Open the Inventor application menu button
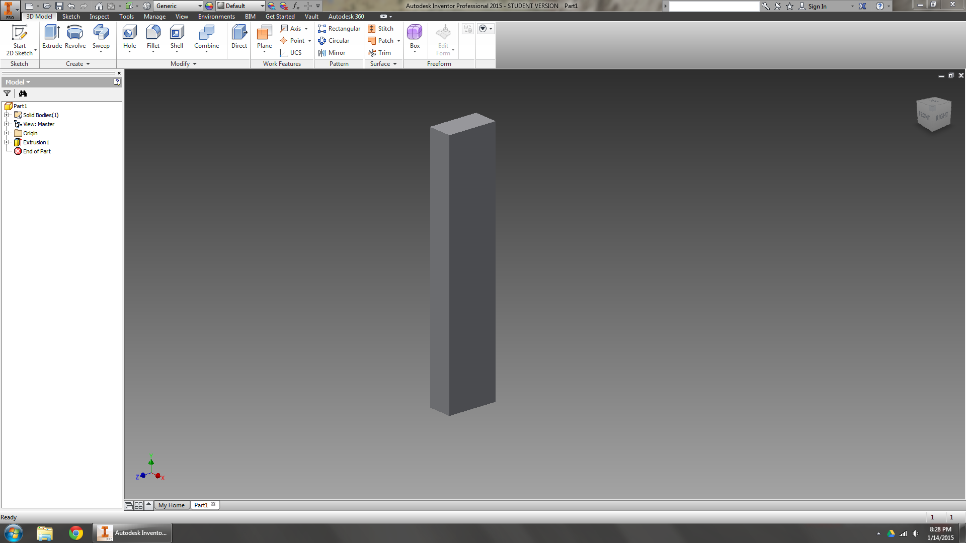This screenshot has width=966, height=543. pyautogui.click(x=10, y=10)
